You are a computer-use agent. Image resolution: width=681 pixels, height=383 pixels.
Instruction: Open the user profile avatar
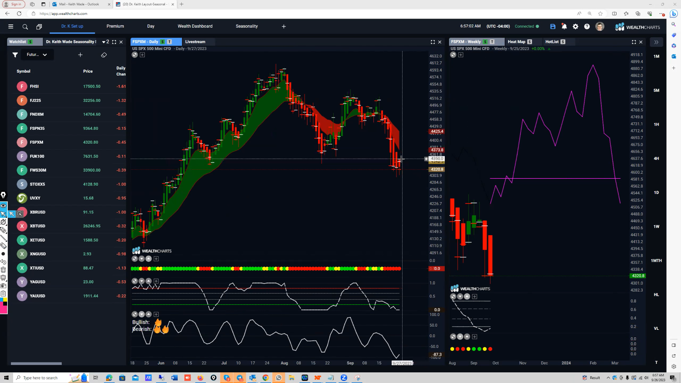click(x=600, y=27)
